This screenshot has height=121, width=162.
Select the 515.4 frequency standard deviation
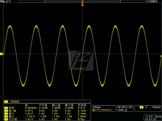tap(82, 108)
